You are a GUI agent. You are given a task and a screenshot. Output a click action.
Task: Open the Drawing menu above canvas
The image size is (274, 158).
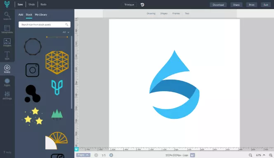point(151,13)
